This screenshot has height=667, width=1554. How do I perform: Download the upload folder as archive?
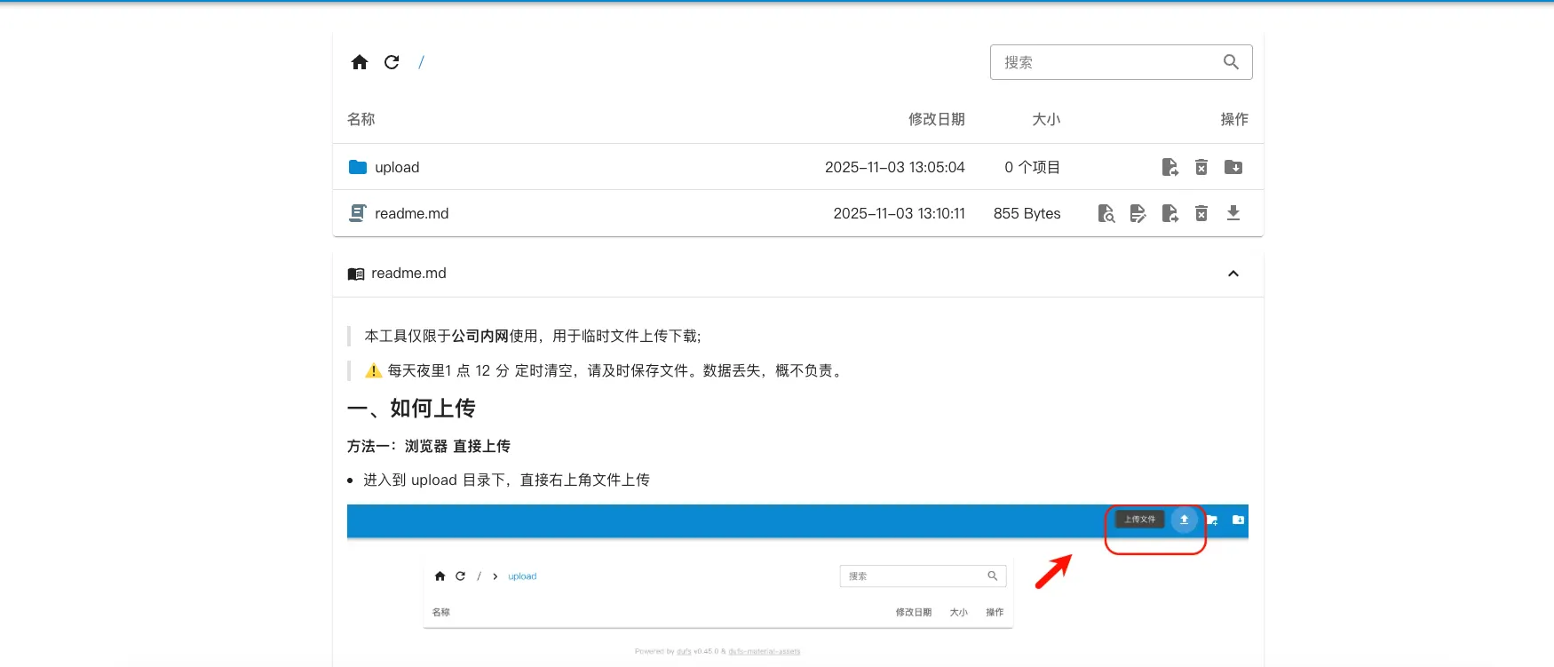point(1233,167)
